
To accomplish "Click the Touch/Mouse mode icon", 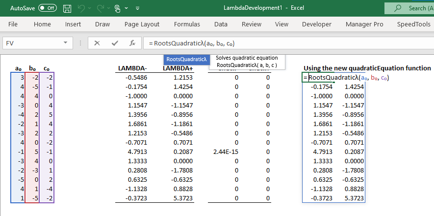I will pyautogui.click(x=118, y=8).
